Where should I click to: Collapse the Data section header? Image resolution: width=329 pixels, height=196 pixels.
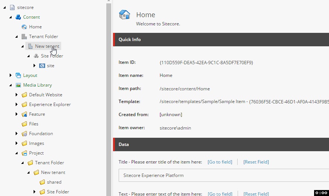[221, 144]
